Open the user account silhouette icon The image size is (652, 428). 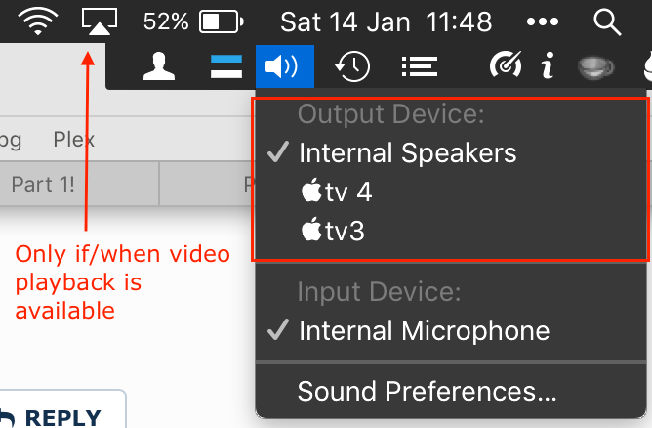(x=158, y=66)
